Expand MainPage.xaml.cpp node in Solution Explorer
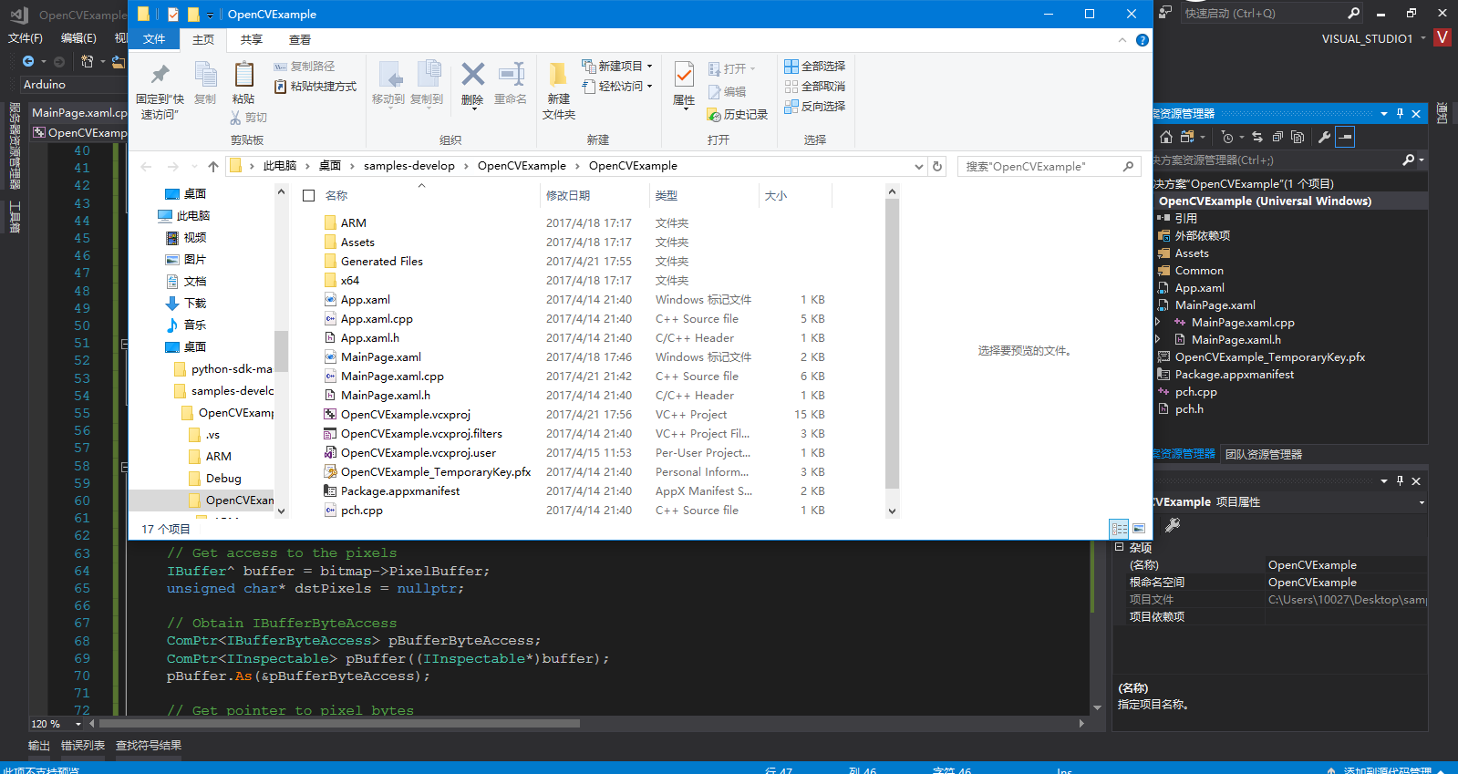Image resolution: width=1458 pixels, height=774 pixels. (x=1158, y=322)
